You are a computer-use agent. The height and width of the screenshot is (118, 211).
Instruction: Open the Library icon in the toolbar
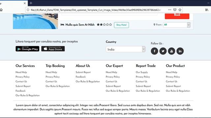point(207,10)
